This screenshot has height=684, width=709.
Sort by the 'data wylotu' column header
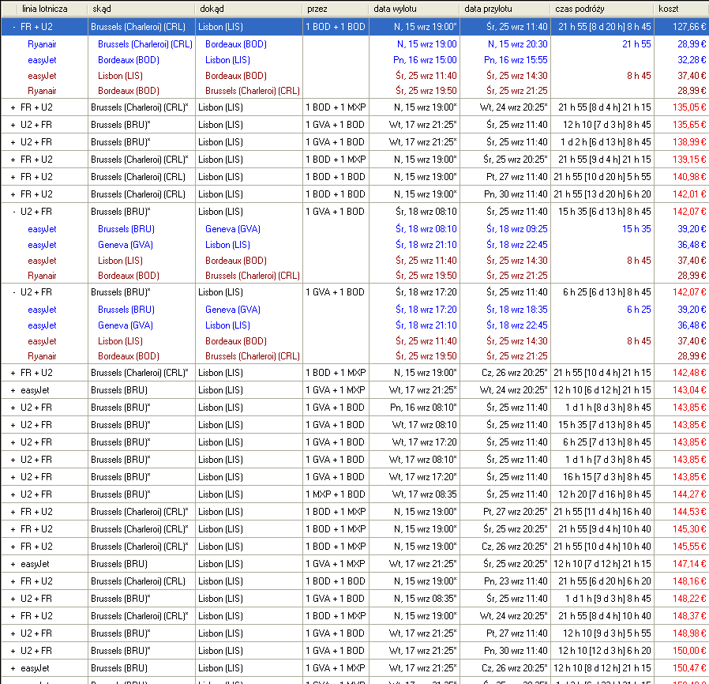pyautogui.click(x=415, y=9)
